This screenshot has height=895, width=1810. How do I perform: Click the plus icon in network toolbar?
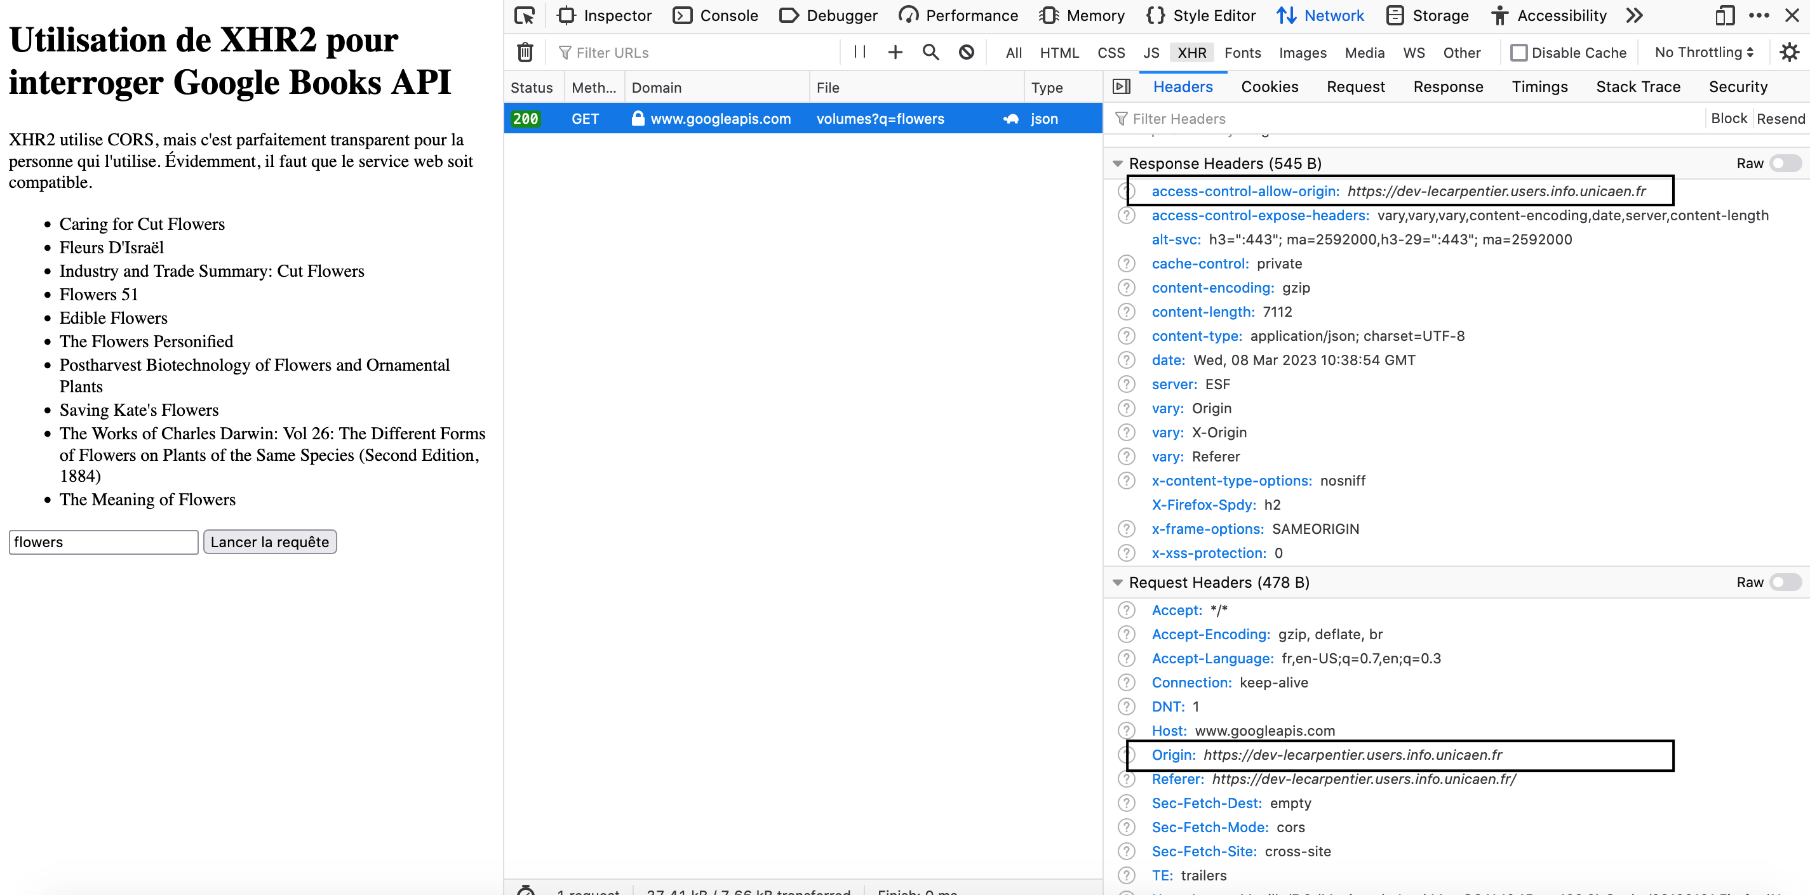pos(895,52)
